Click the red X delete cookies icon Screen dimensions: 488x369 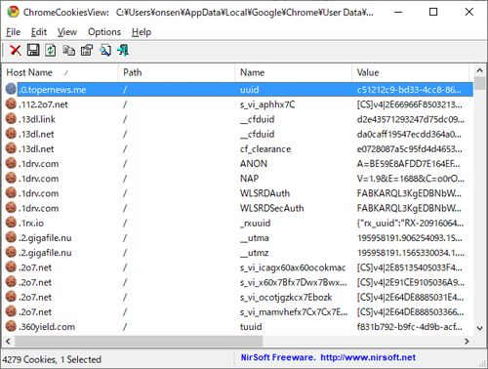[16, 51]
